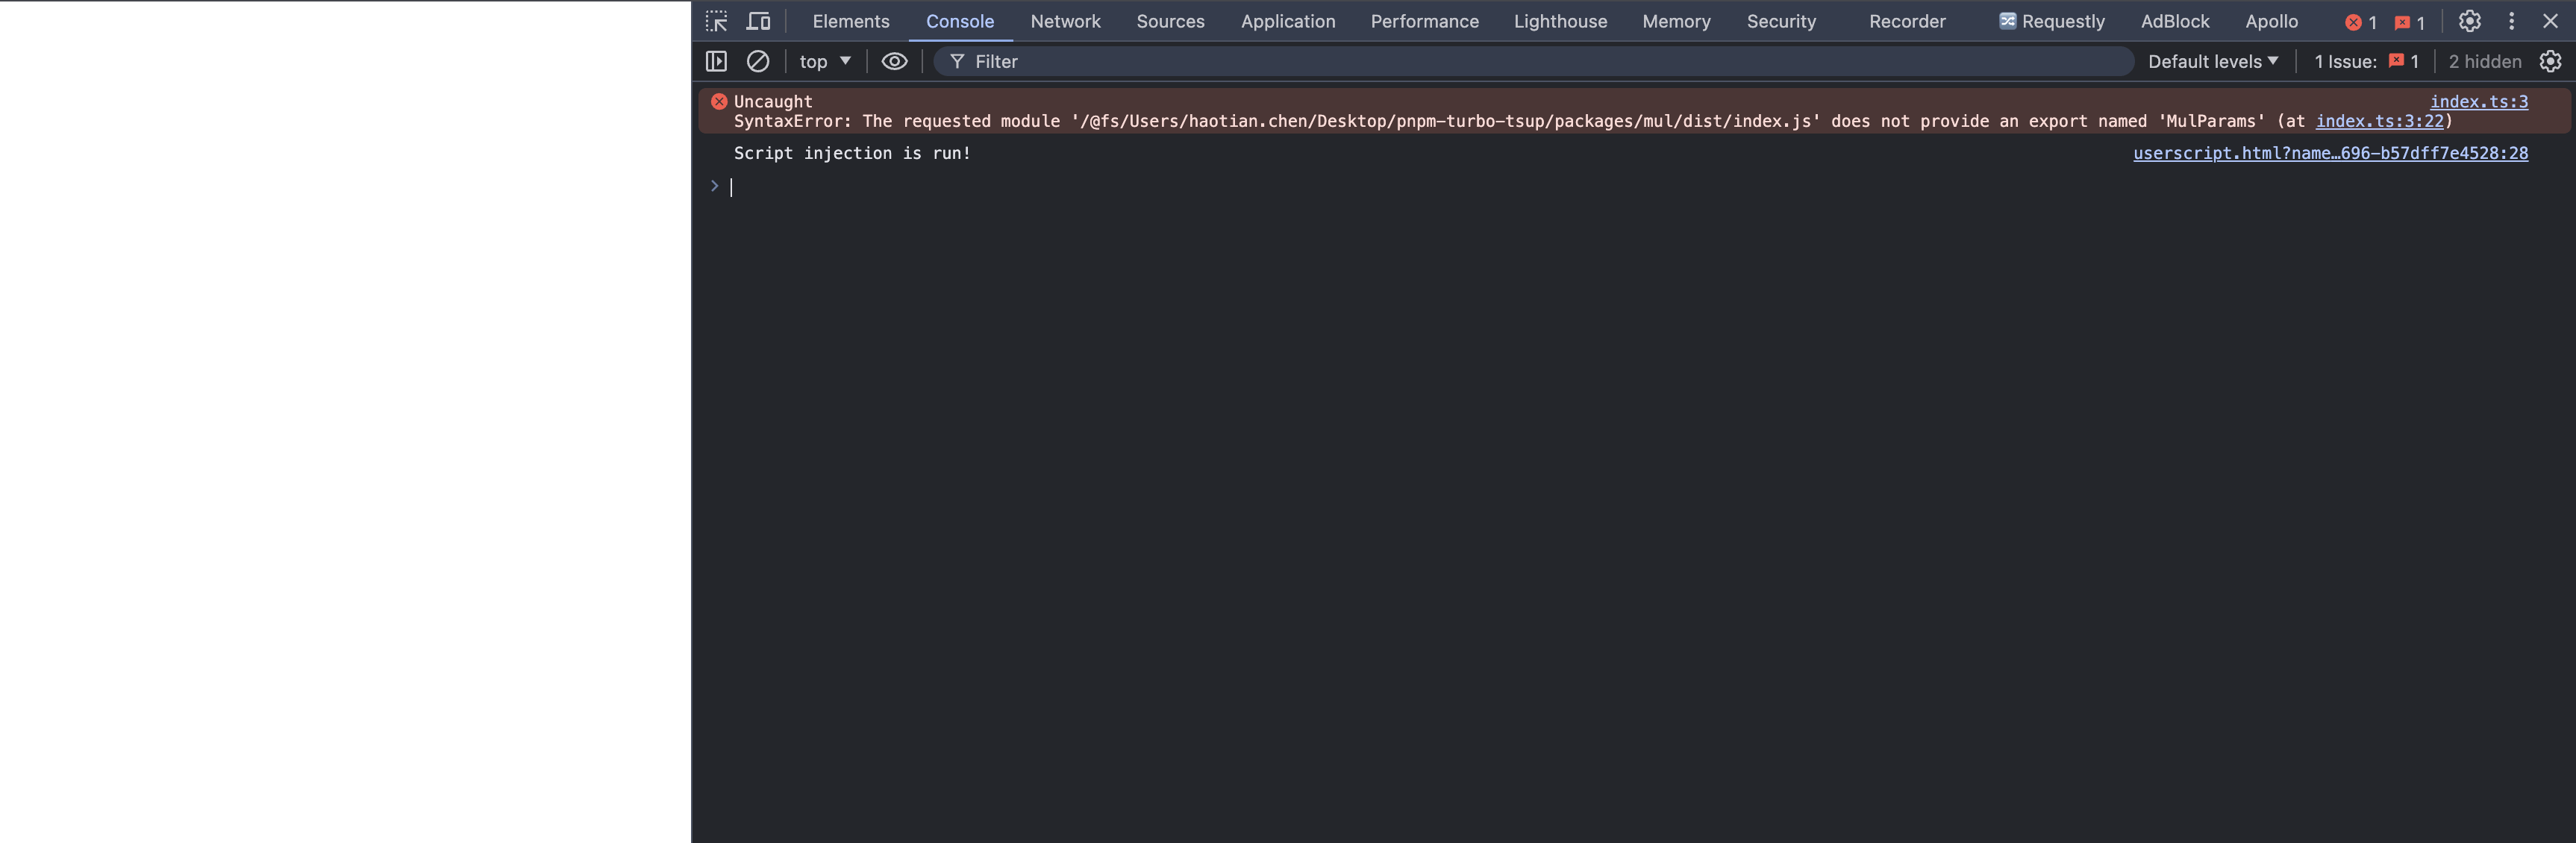
Task: Click the issues count badge in tab bar
Action: click(x=2410, y=22)
